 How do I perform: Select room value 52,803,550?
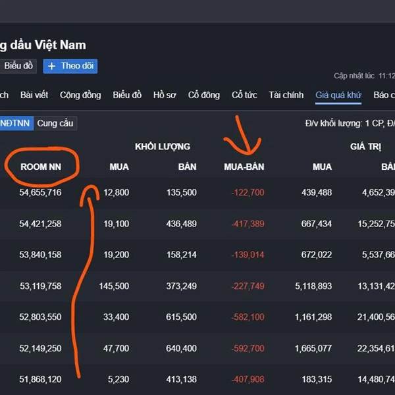(40, 317)
